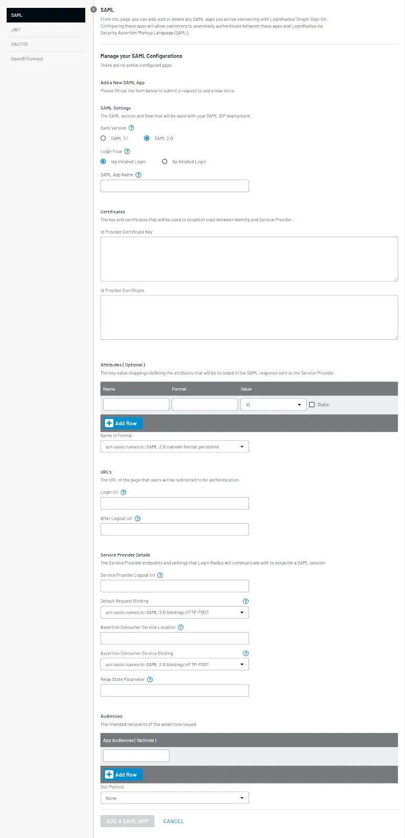Click the help icon next to SAML App Name
Image resolution: width=405 pixels, height=838 pixels.
coord(139,175)
